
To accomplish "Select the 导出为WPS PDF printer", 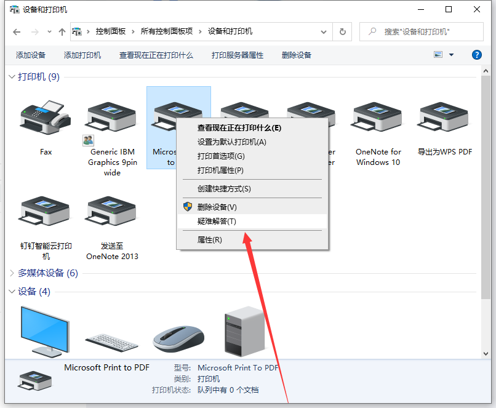I will point(443,117).
